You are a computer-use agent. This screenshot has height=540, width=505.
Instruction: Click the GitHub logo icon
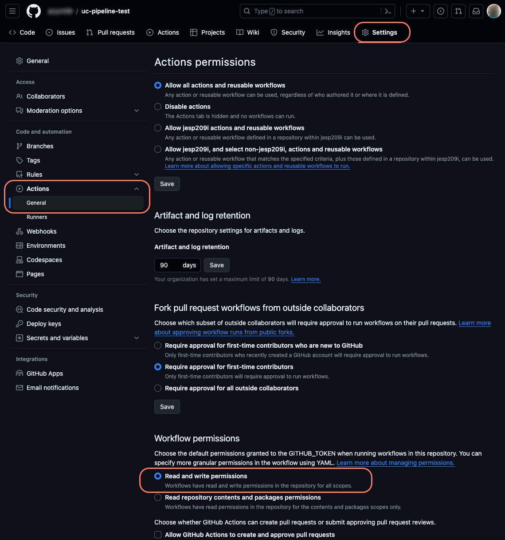(x=34, y=11)
